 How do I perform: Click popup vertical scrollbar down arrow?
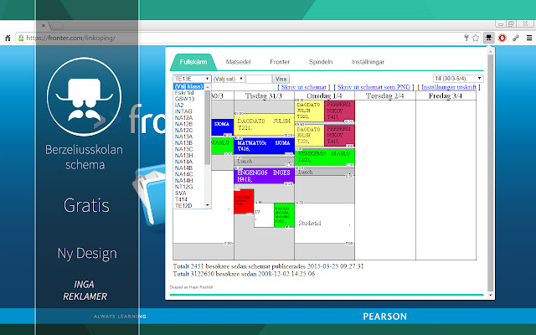pyautogui.click(x=491, y=295)
